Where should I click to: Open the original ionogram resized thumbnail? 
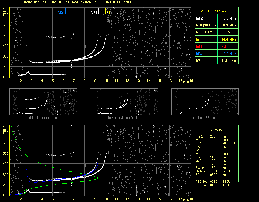tap(43, 101)
